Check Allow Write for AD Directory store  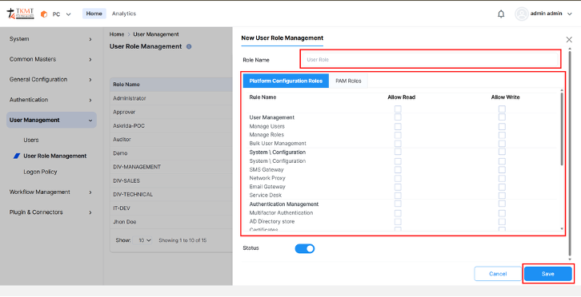(x=502, y=222)
